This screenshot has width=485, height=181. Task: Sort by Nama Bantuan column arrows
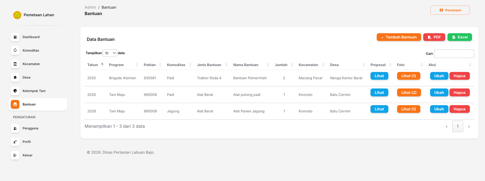coord(268,65)
